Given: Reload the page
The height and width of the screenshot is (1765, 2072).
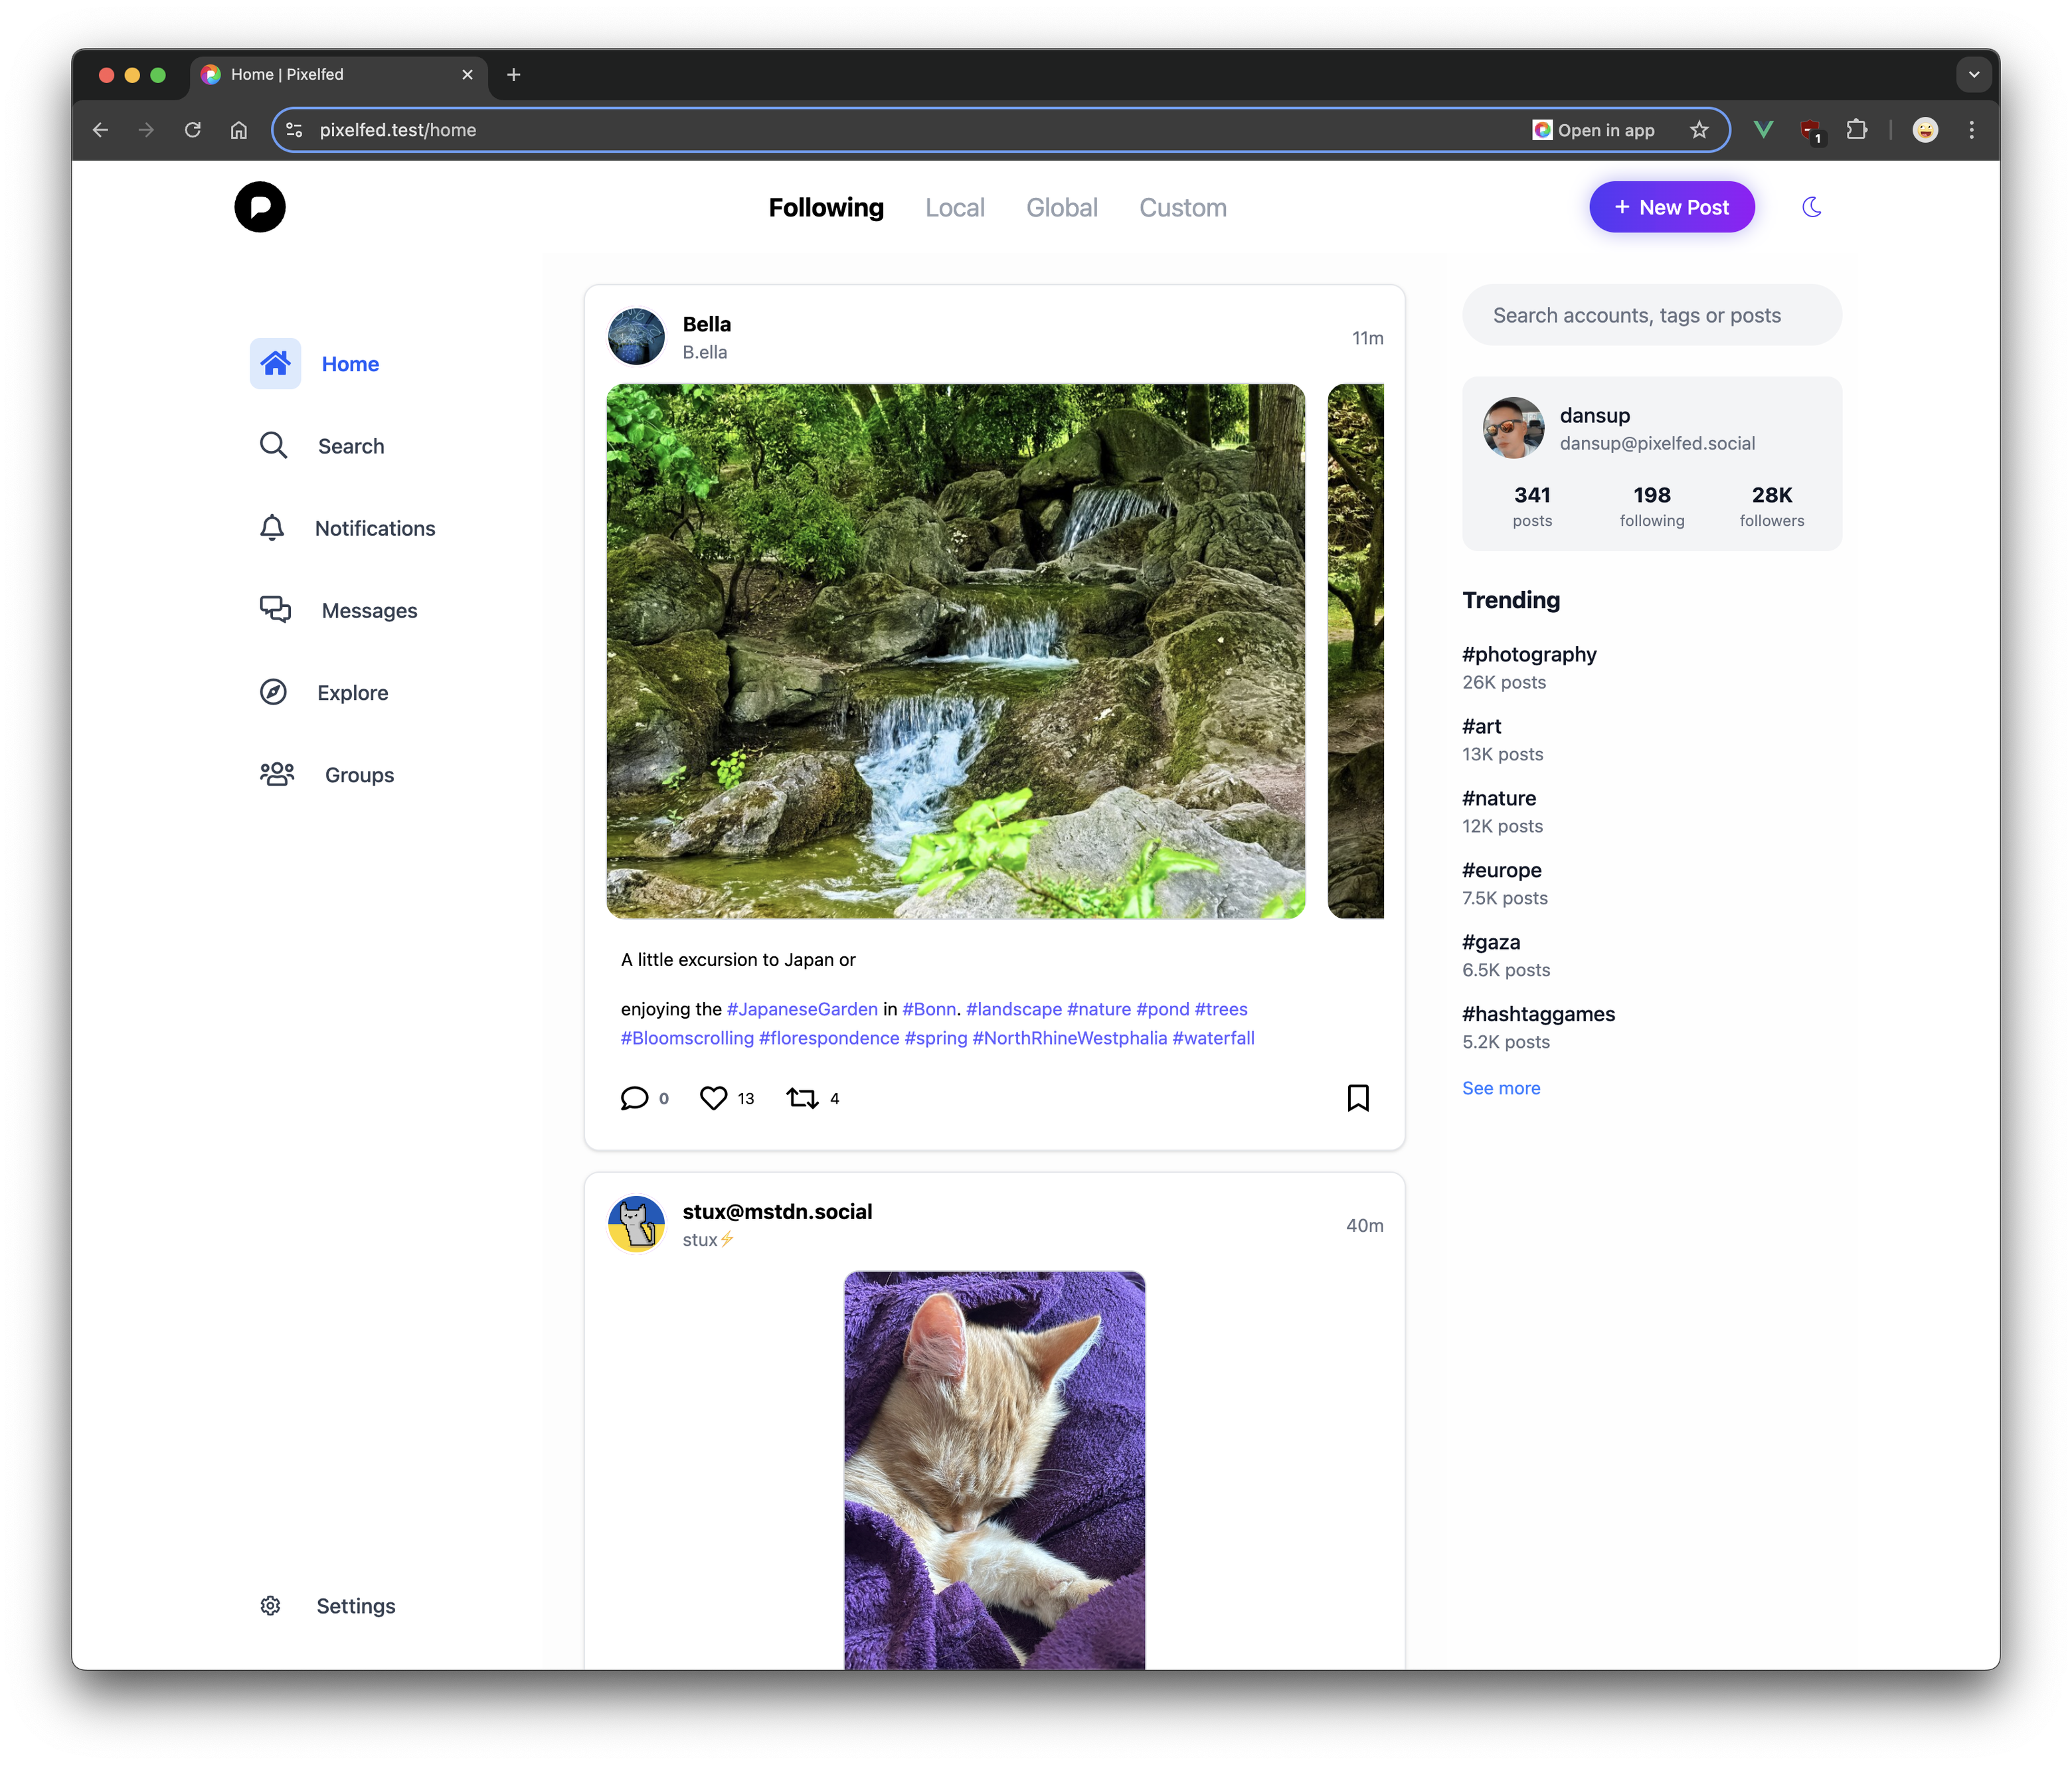Looking at the screenshot, I should point(193,130).
